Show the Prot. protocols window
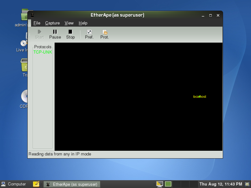The image size is (251, 188). (104, 34)
